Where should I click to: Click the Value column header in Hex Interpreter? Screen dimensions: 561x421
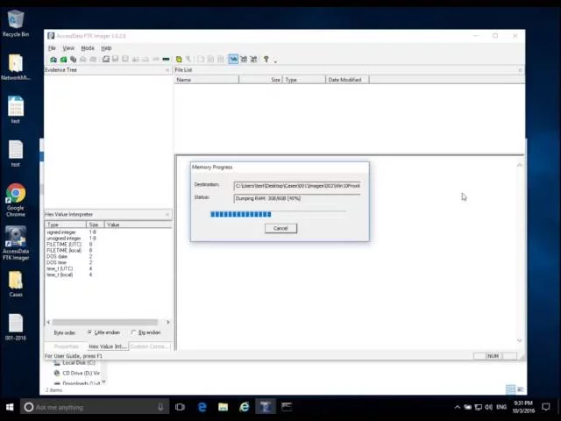pos(138,225)
